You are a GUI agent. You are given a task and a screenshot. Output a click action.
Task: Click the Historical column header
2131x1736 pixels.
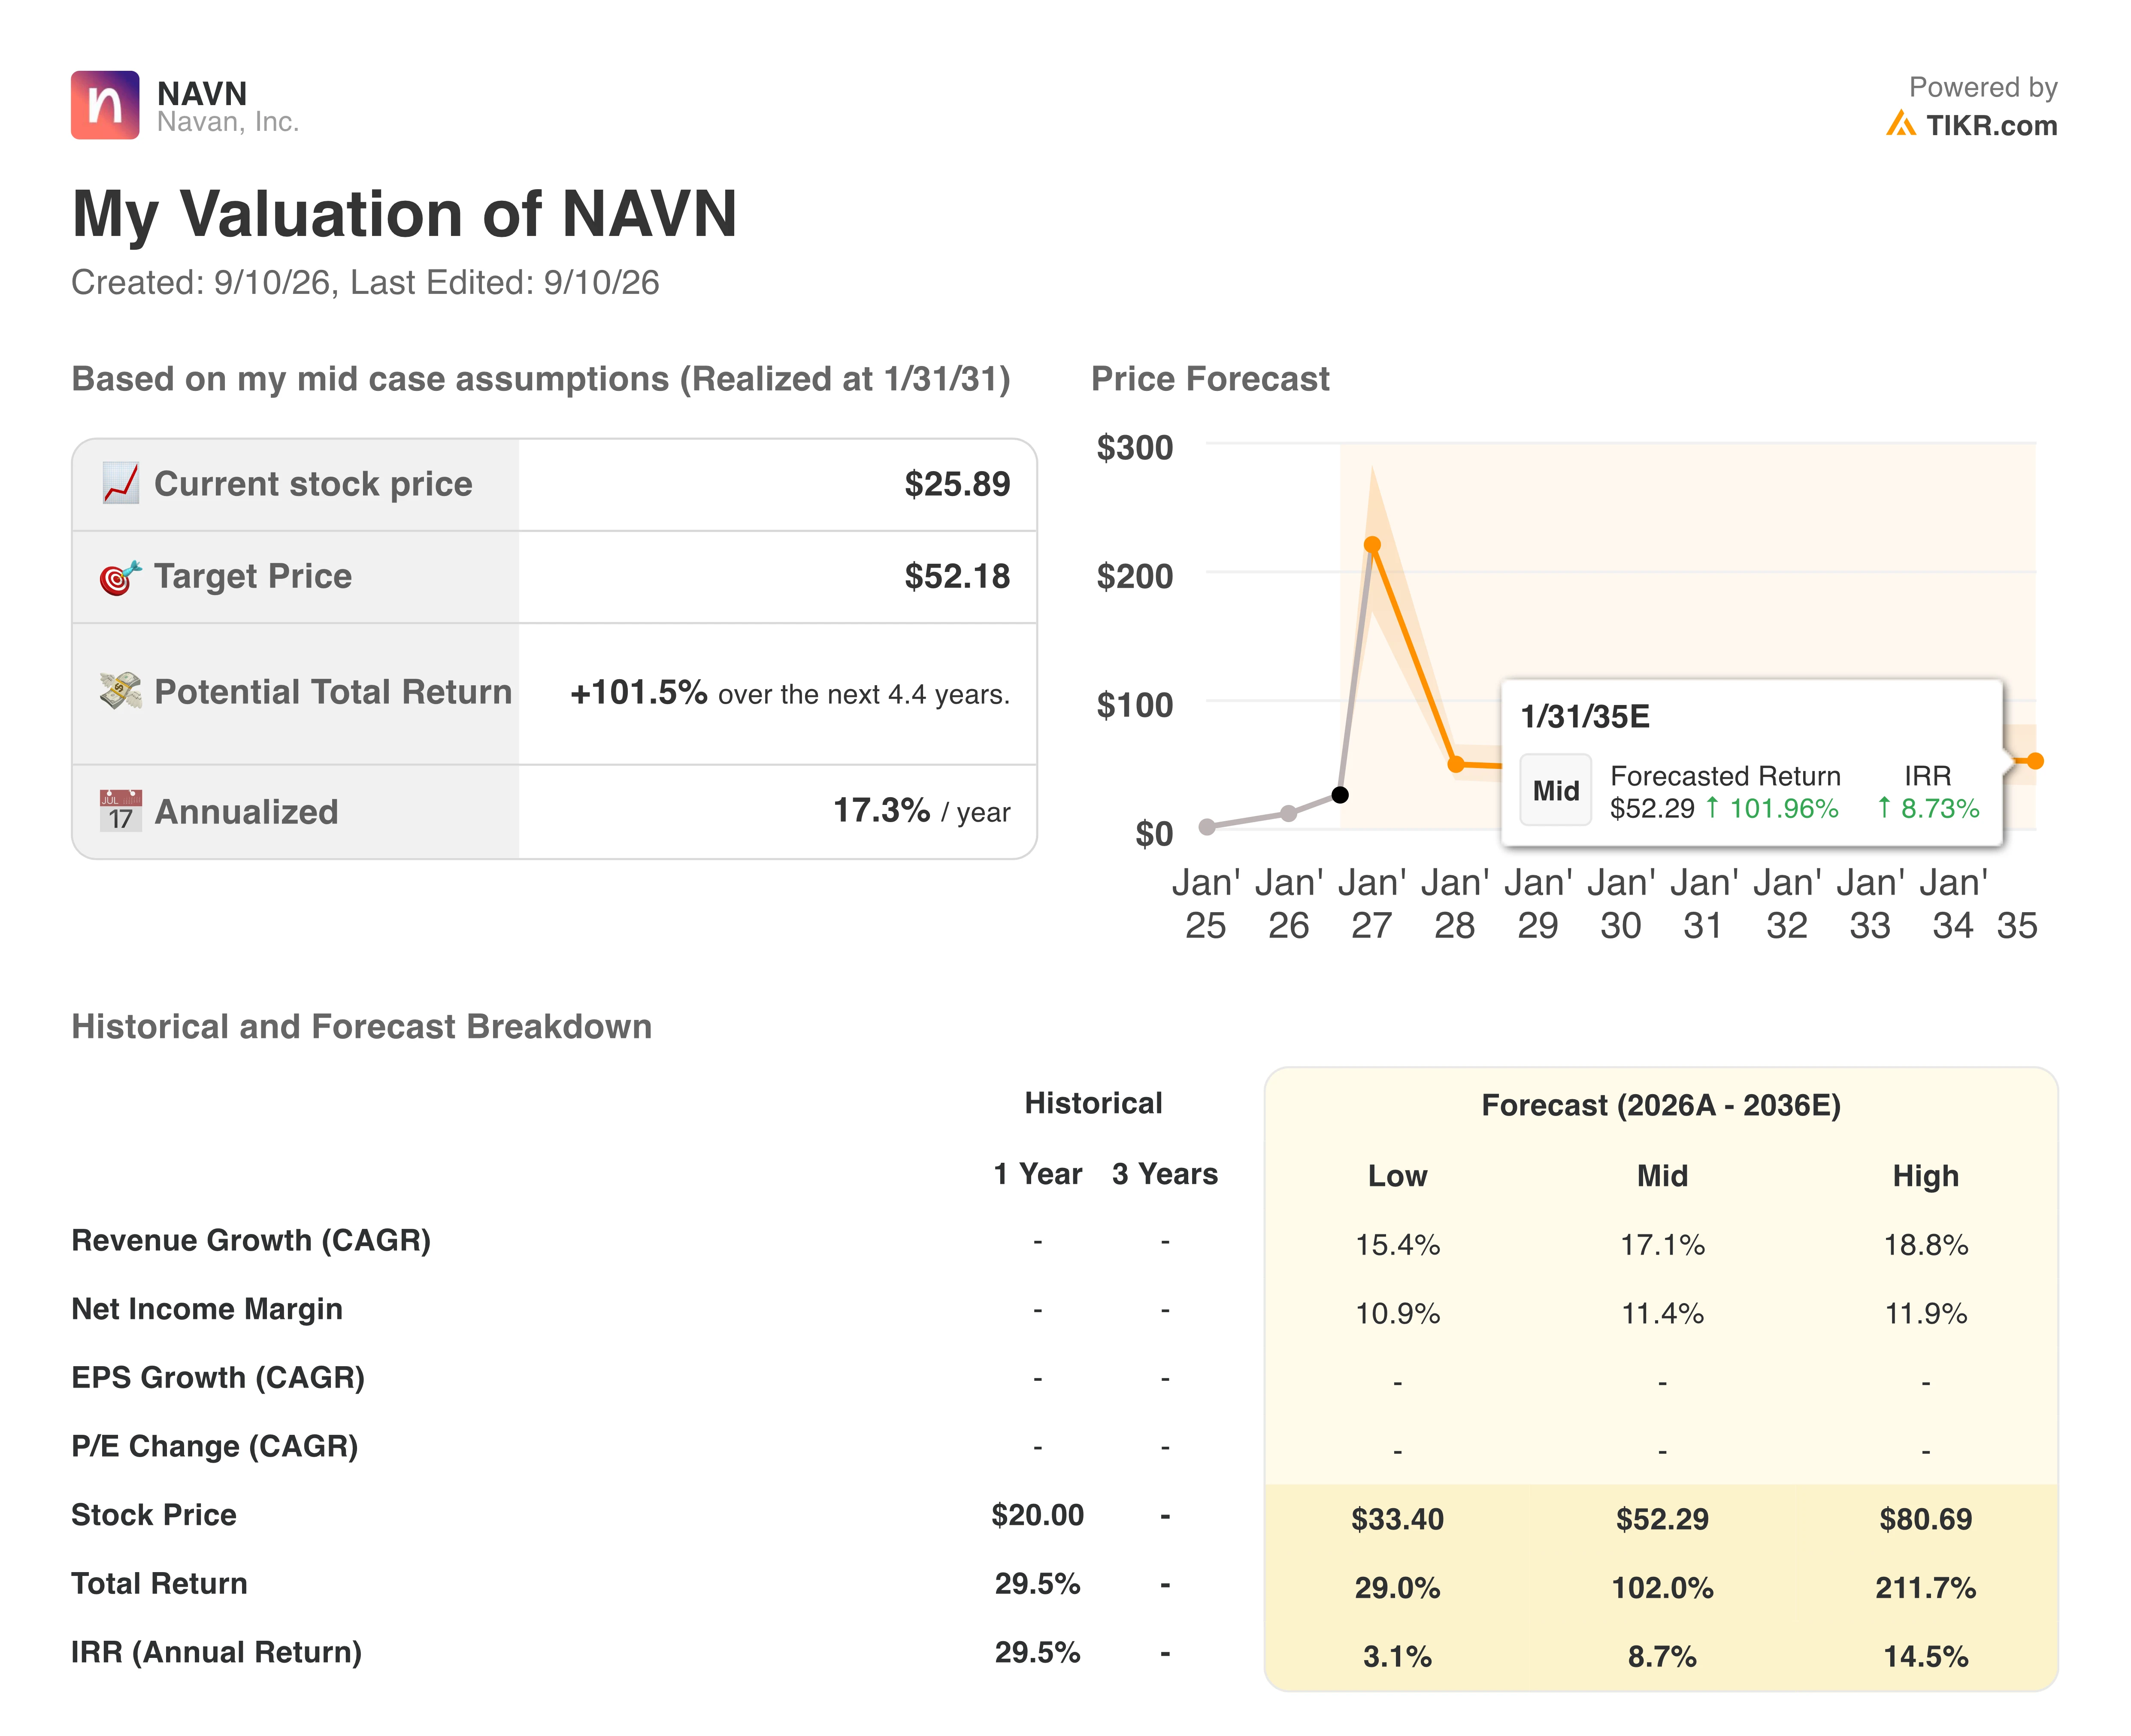(x=1093, y=1103)
